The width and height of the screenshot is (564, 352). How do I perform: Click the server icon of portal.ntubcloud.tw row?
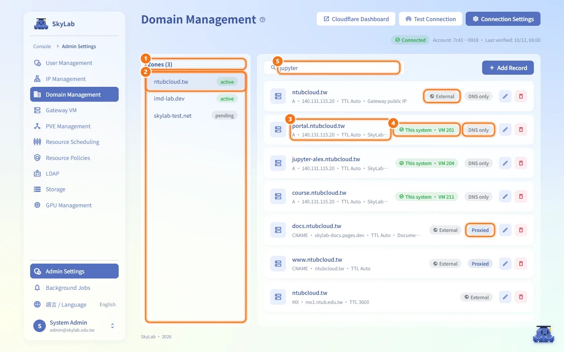click(x=278, y=129)
